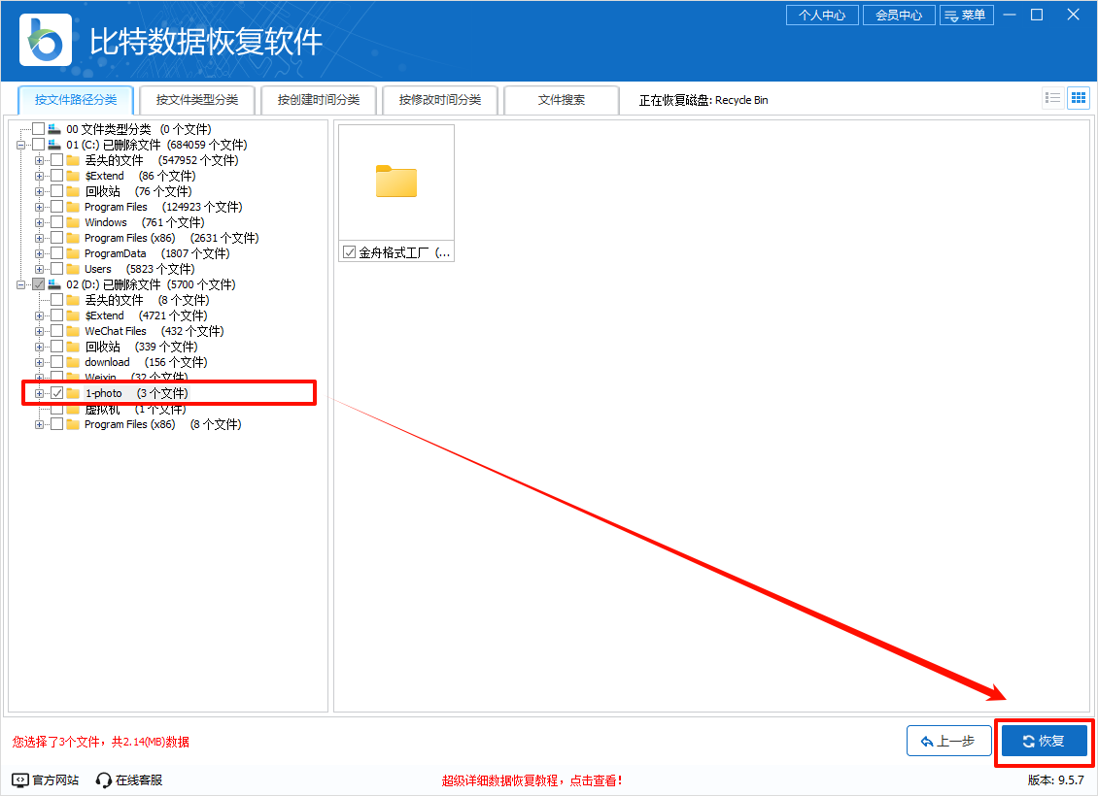Open 官方网站 monitor icon

pyautogui.click(x=20, y=779)
